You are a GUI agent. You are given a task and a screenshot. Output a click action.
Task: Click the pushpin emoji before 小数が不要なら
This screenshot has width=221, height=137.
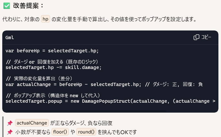(10, 132)
